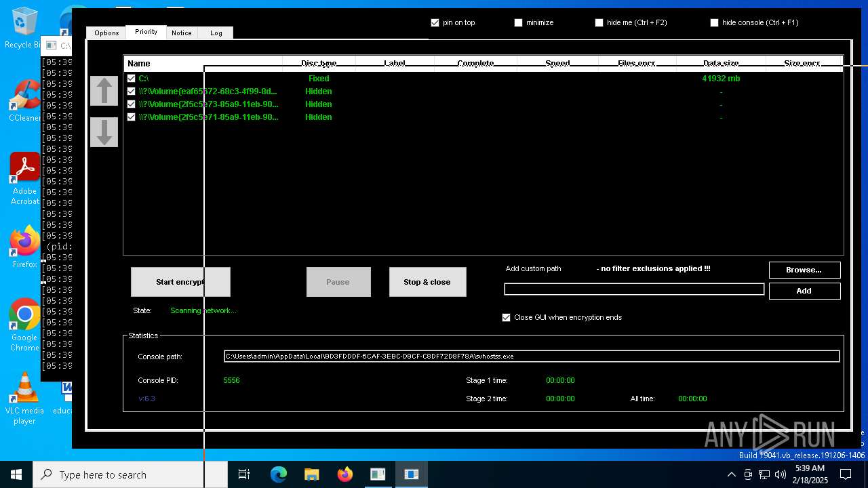Open File Explorer from the taskbar
The height and width of the screenshot is (488, 868).
pos(311,474)
